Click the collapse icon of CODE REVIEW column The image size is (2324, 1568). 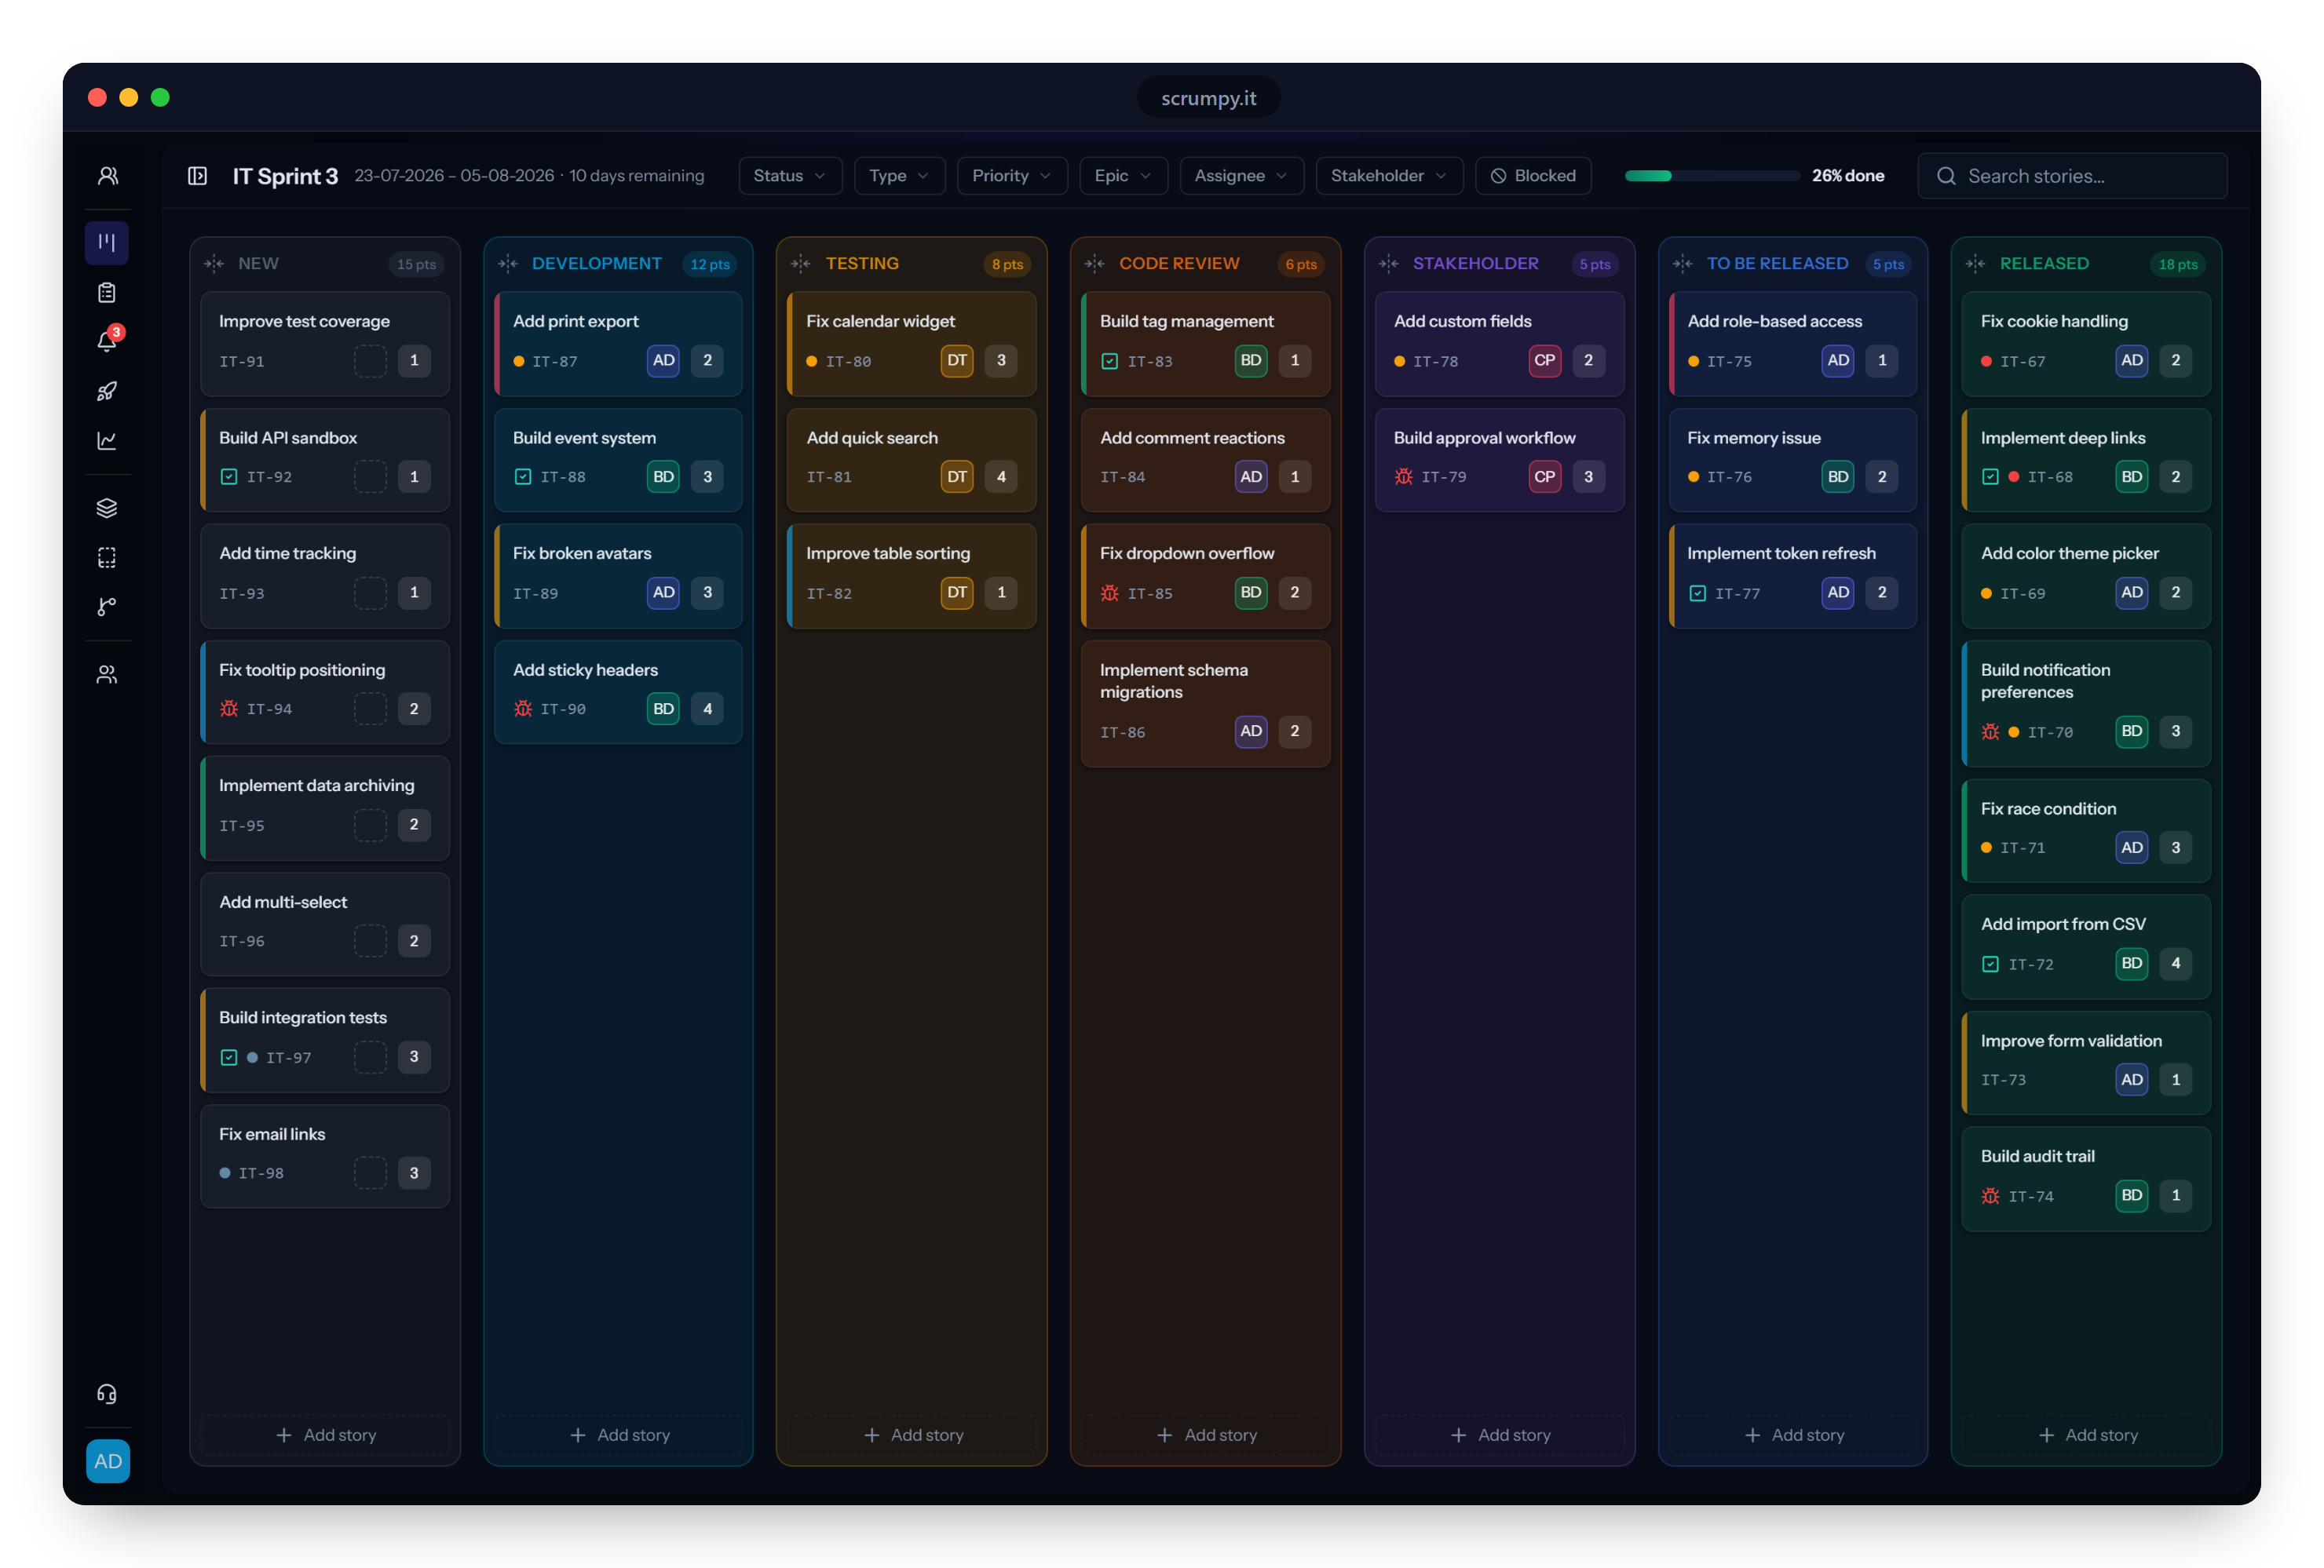coord(1095,264)
